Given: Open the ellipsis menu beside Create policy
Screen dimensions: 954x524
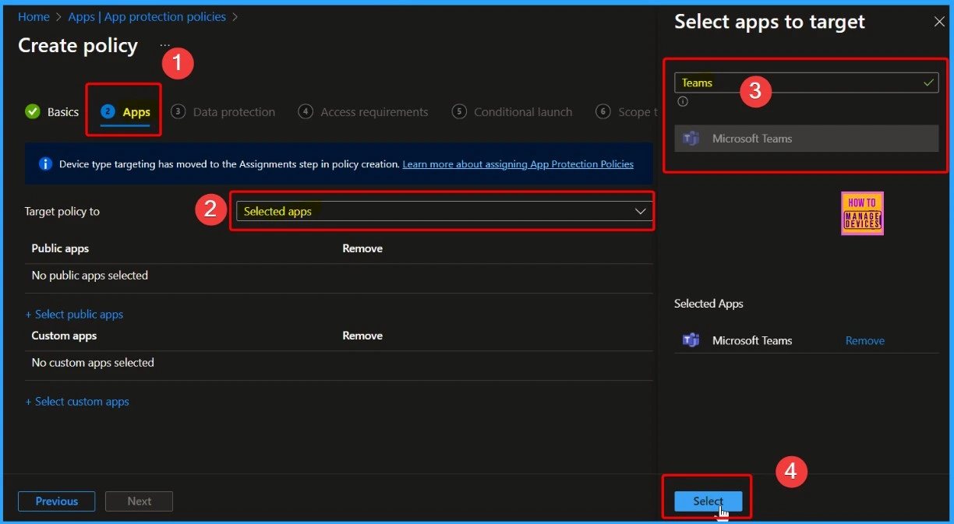Looking at the screenshot, I should pos(164,44).
